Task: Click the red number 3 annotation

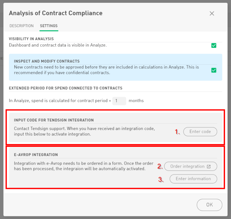Action: (x=161, y=180)
